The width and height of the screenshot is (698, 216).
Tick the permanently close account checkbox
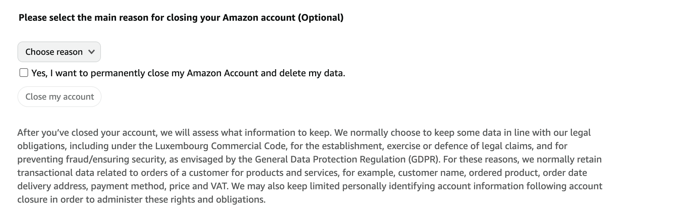pyautogui.click(x=24, y=73)
